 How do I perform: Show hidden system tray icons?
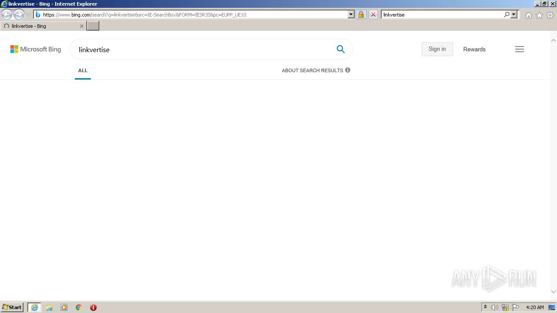(485, 307)
